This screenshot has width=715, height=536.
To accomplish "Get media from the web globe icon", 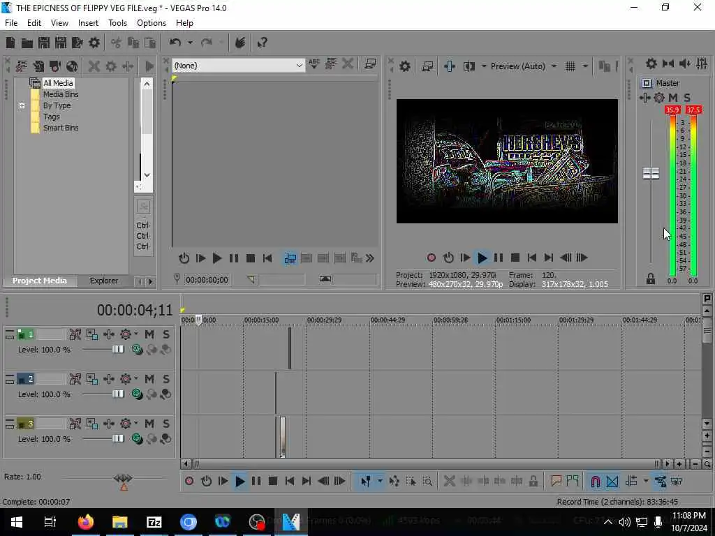I will 72,66.
